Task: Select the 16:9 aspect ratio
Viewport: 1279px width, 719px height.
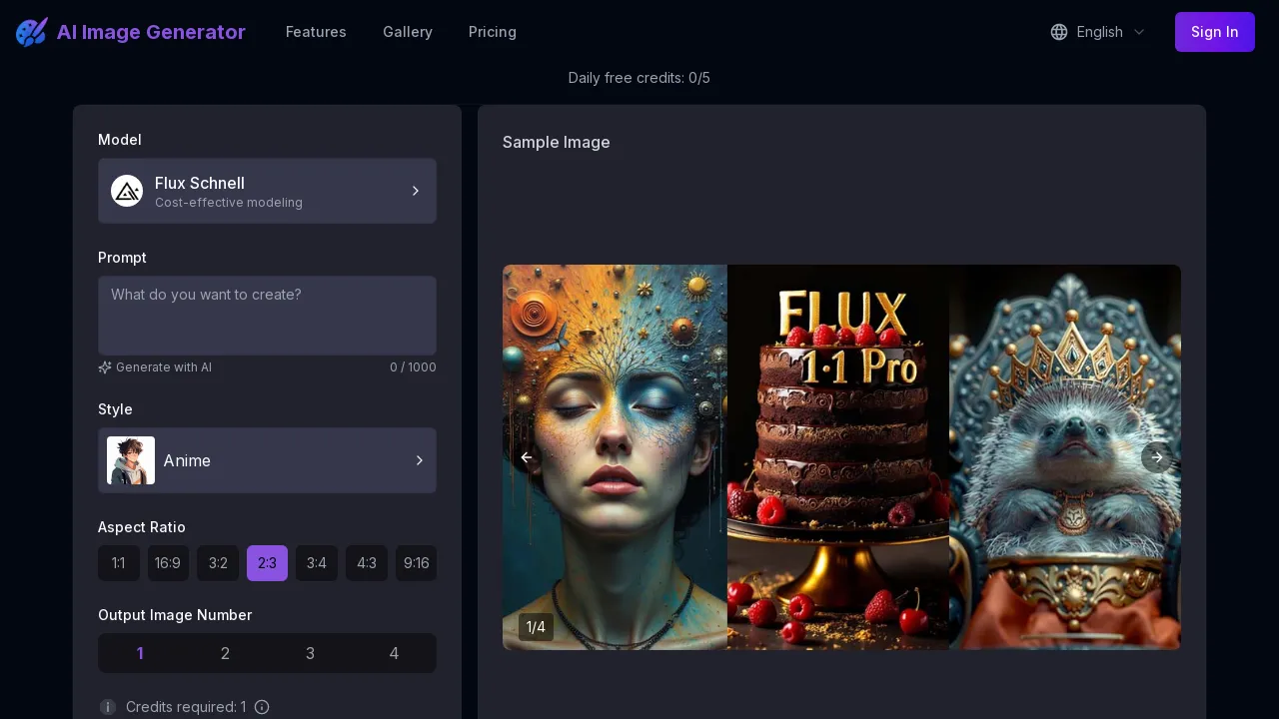Action: pos(168,563)
